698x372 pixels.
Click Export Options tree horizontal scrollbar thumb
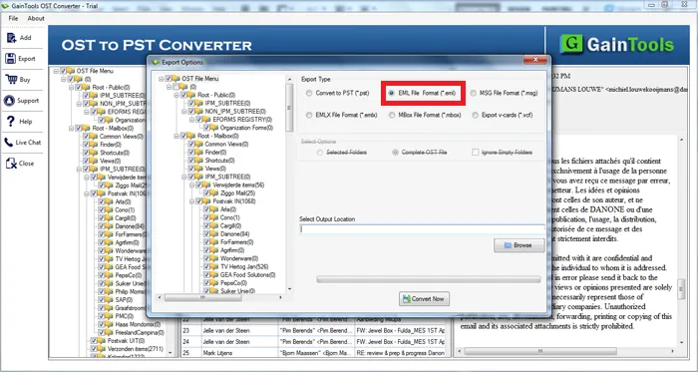tap(203, 297)
